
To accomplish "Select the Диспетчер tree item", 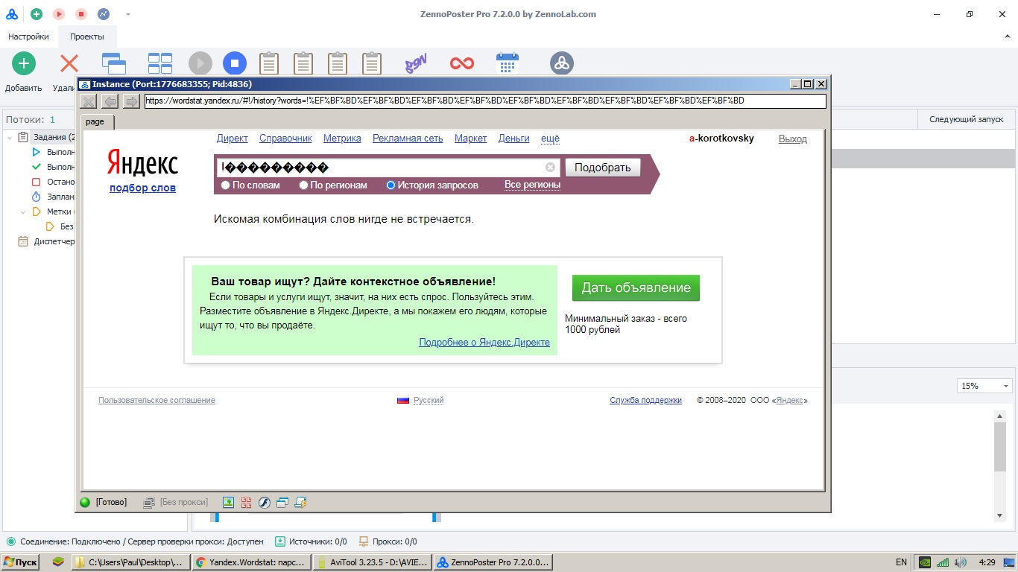I will 46,241.
